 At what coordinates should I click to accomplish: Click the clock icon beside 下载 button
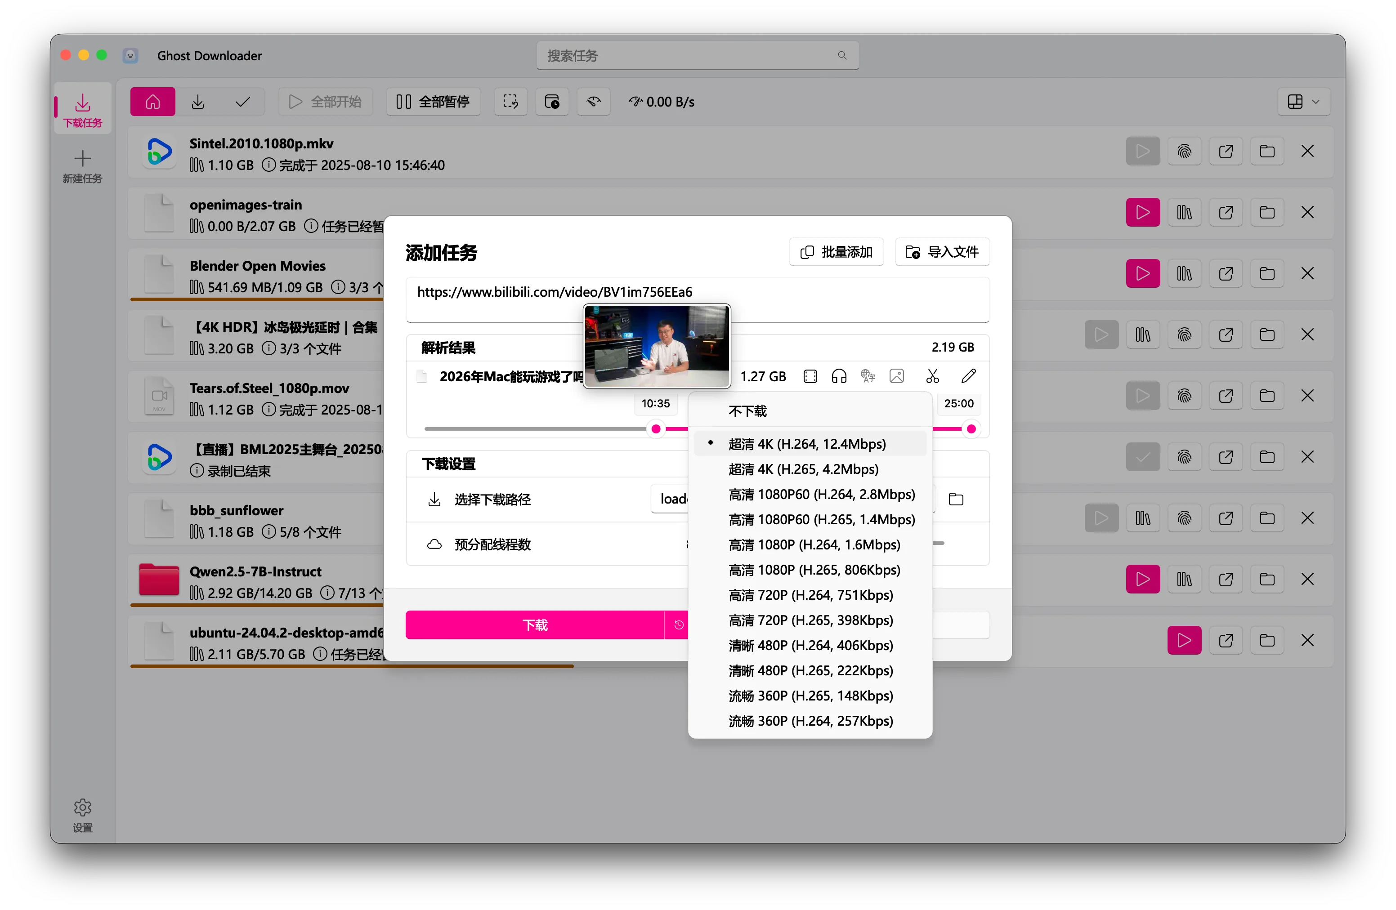click(x=678, y=625)
